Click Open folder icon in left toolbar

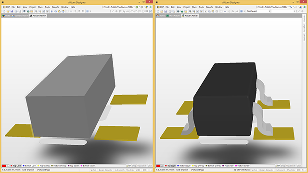click(8, 12)
